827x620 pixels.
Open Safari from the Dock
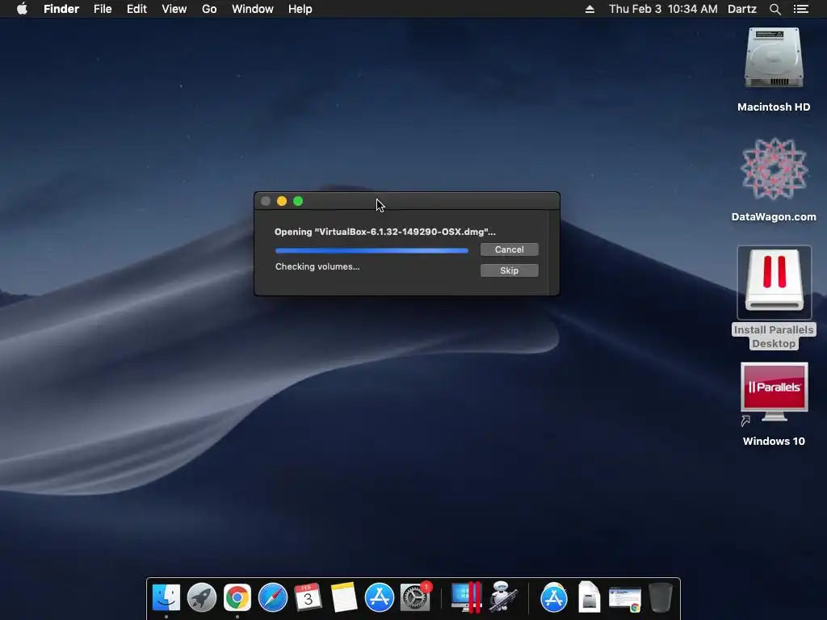tap(273, 598)
